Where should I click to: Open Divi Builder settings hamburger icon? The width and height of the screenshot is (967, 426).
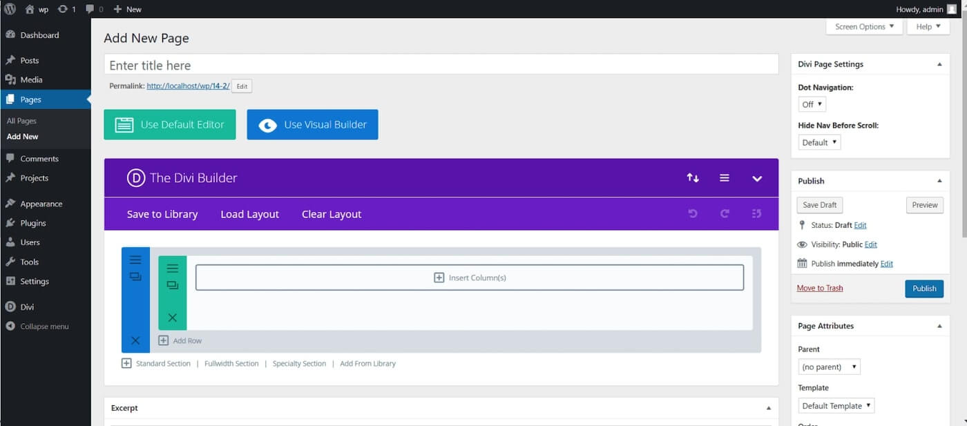point(725,178)
